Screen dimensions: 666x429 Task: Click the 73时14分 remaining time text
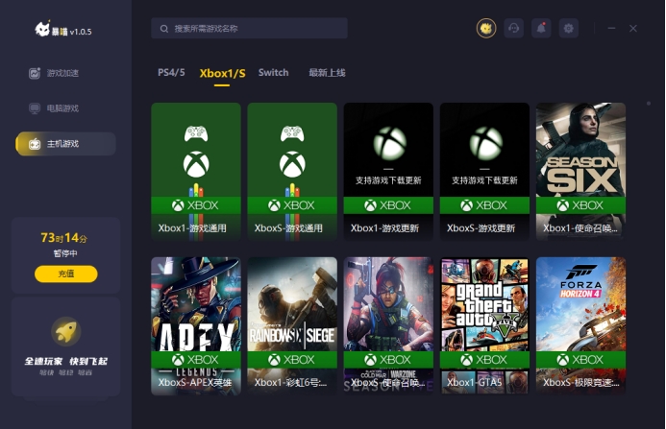click(64, 238)
